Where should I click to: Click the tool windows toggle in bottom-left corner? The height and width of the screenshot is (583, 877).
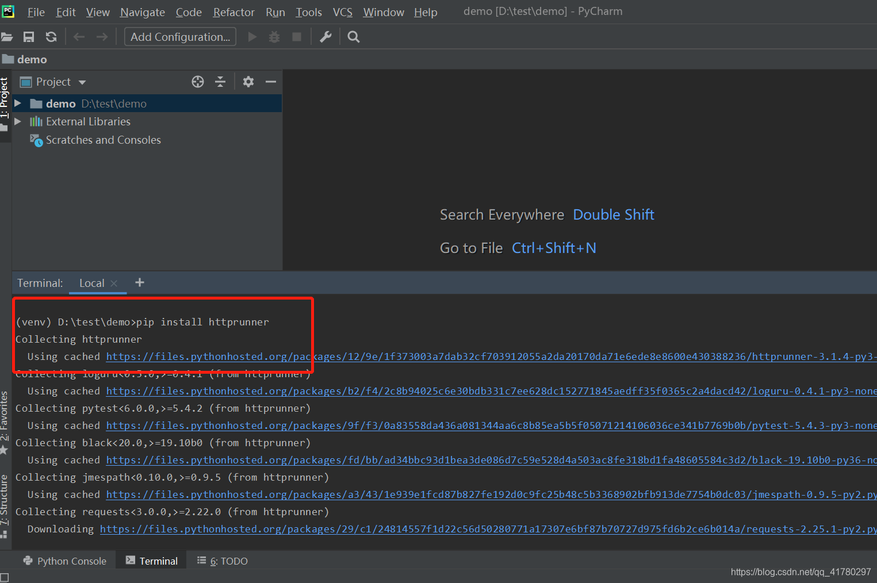[5, 577]
